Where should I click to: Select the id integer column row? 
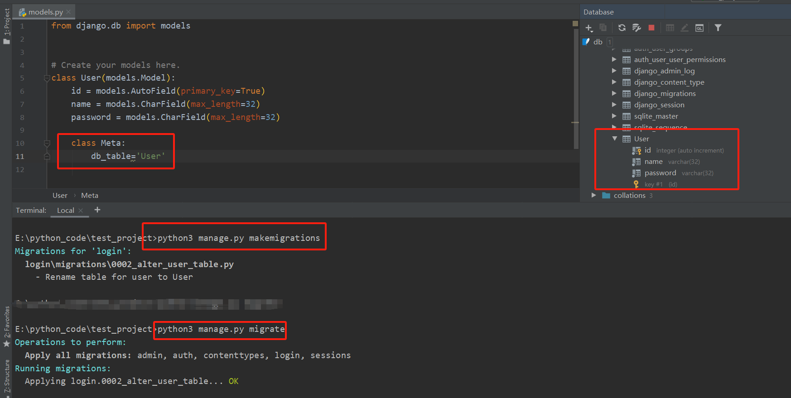click(685, 150)
